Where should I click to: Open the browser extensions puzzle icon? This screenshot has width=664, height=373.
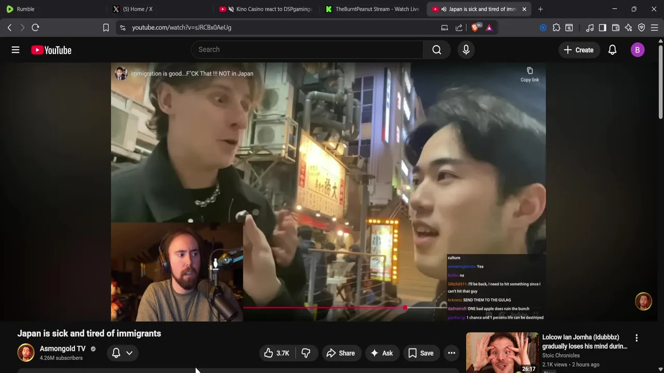556,27
